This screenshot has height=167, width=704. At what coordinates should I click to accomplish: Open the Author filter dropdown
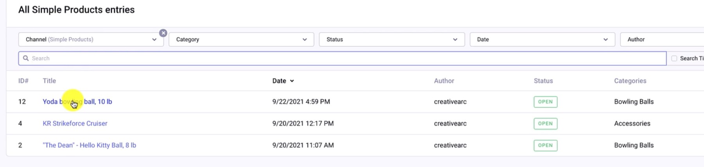pyautogui.click(x=661, y=40)
